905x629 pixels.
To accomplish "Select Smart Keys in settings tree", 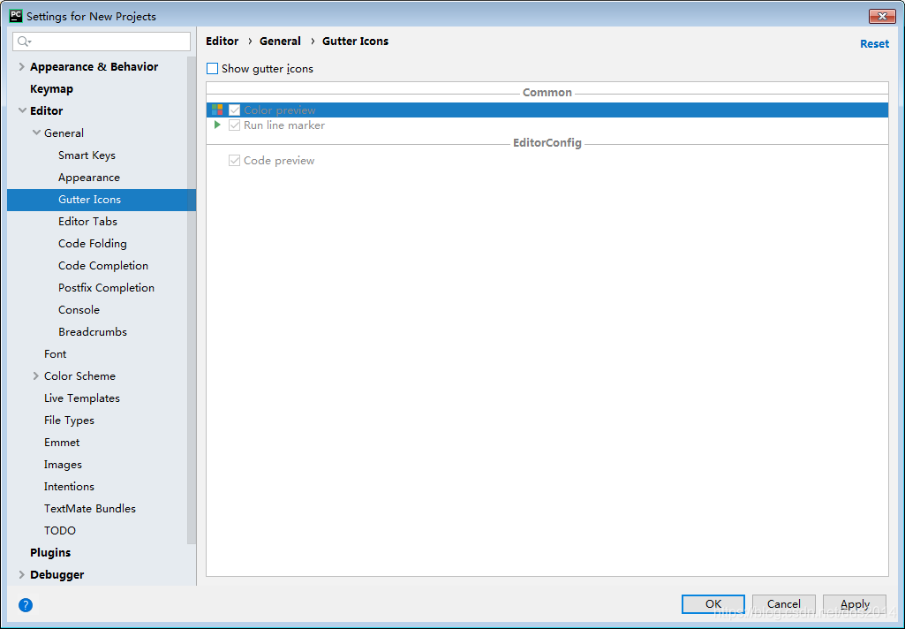I will tap(87, 155).
